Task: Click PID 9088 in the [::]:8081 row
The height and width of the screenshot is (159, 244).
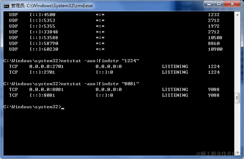Action: (214, 95)
